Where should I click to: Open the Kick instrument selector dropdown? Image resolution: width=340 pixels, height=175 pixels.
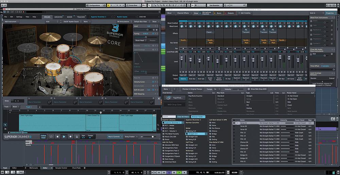click(52, 22)
